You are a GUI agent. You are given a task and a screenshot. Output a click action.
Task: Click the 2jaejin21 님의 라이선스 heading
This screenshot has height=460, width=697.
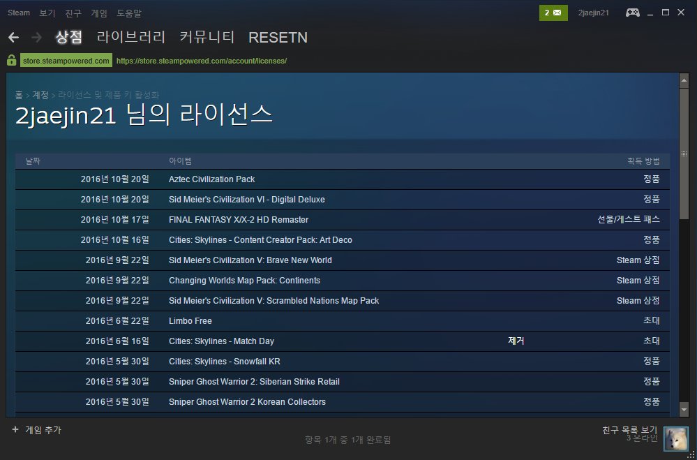[x=144, y=115]
